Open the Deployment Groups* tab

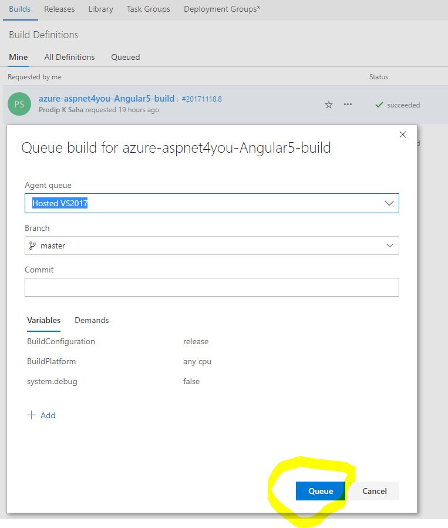pyautogui.click(x=222, y=9)
